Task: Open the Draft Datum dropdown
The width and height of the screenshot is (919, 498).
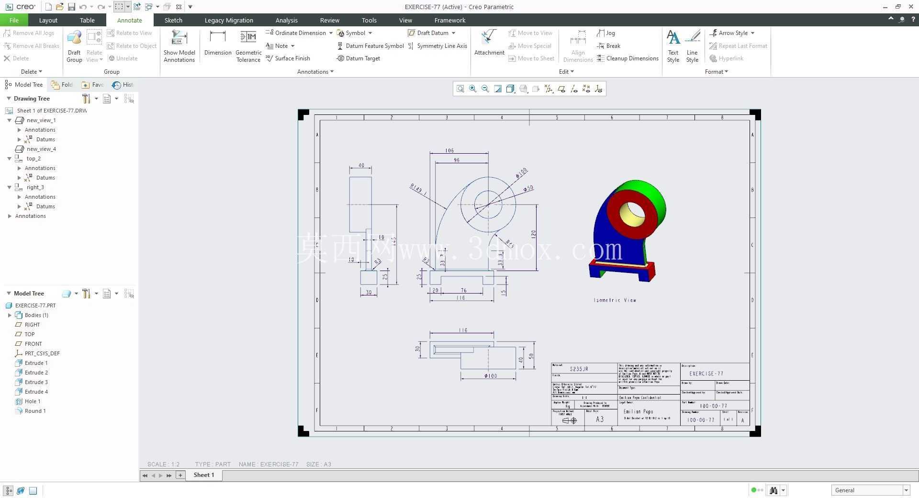Action: 453,33
